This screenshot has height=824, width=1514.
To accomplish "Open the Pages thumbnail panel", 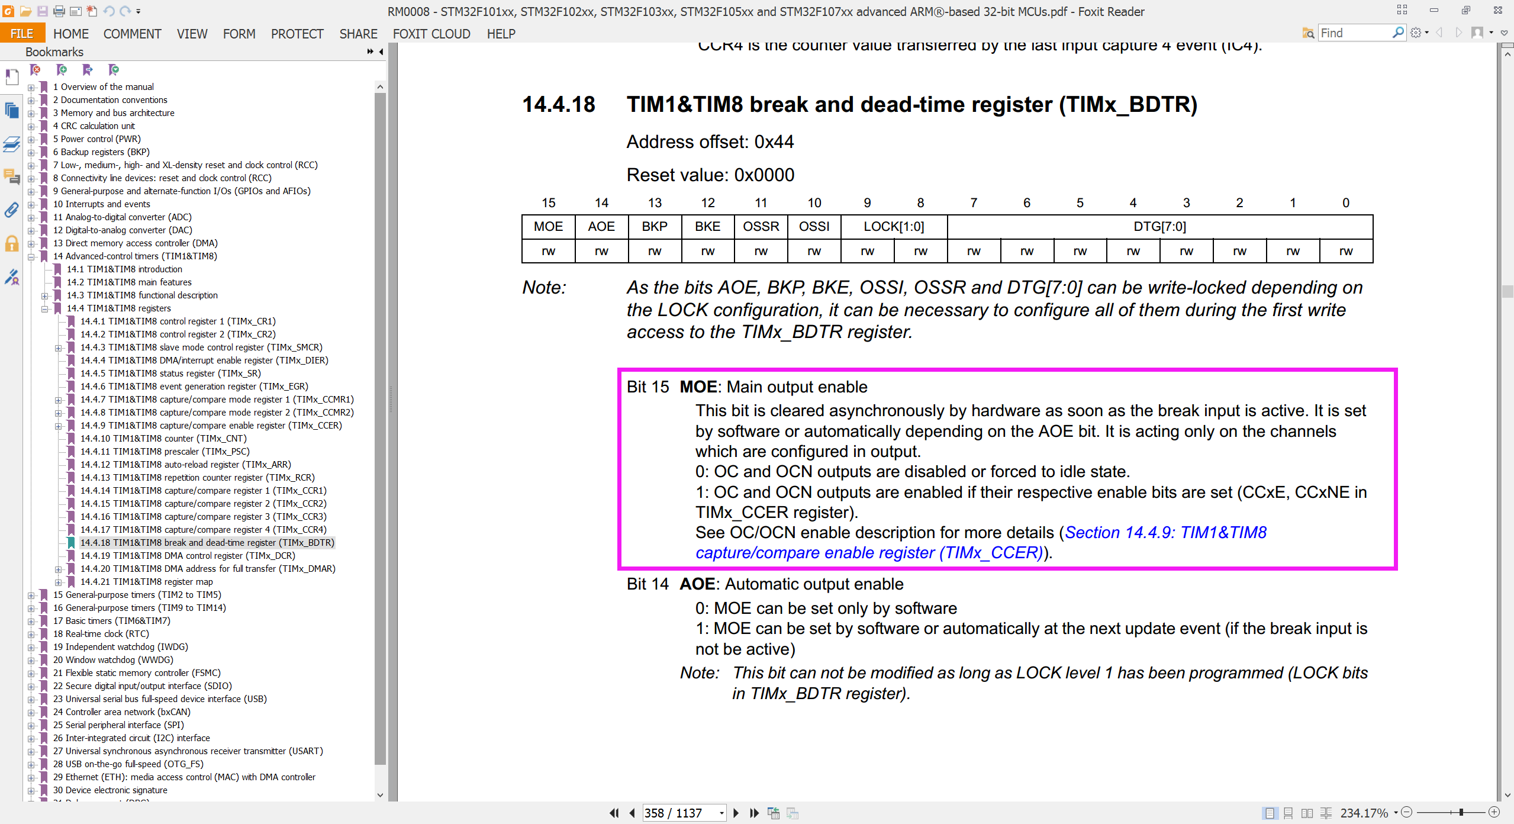I will point(12,111).
